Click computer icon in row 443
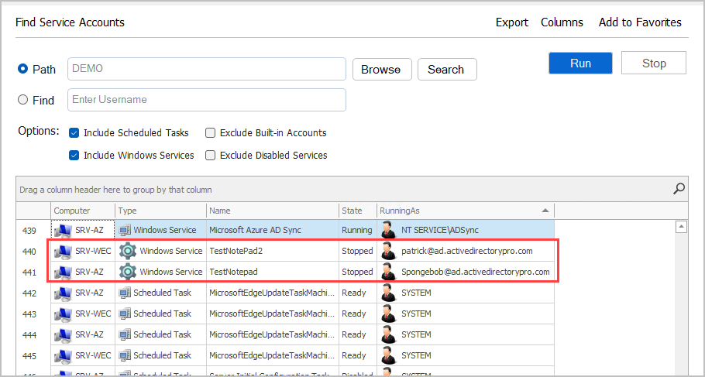 click(63, 314)
